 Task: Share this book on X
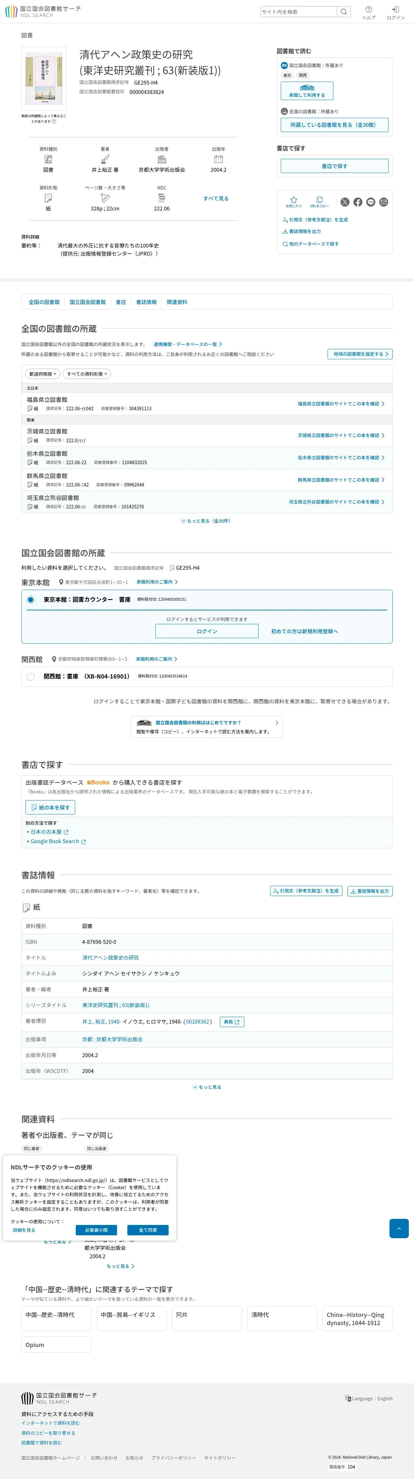coord(345,202)
